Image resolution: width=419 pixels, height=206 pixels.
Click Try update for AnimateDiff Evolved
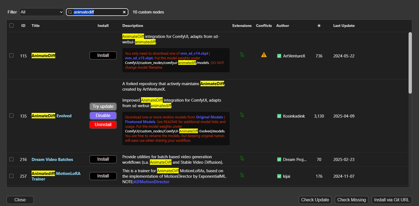click(103, 107)
